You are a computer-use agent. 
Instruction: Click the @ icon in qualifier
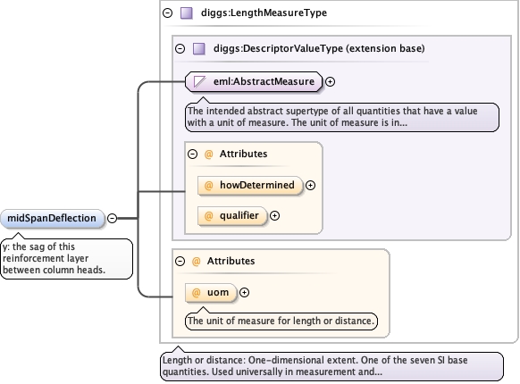[208, 216]
